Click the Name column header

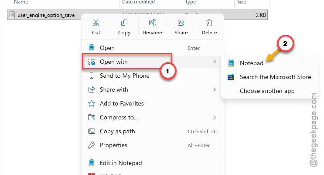click(21, 2)
